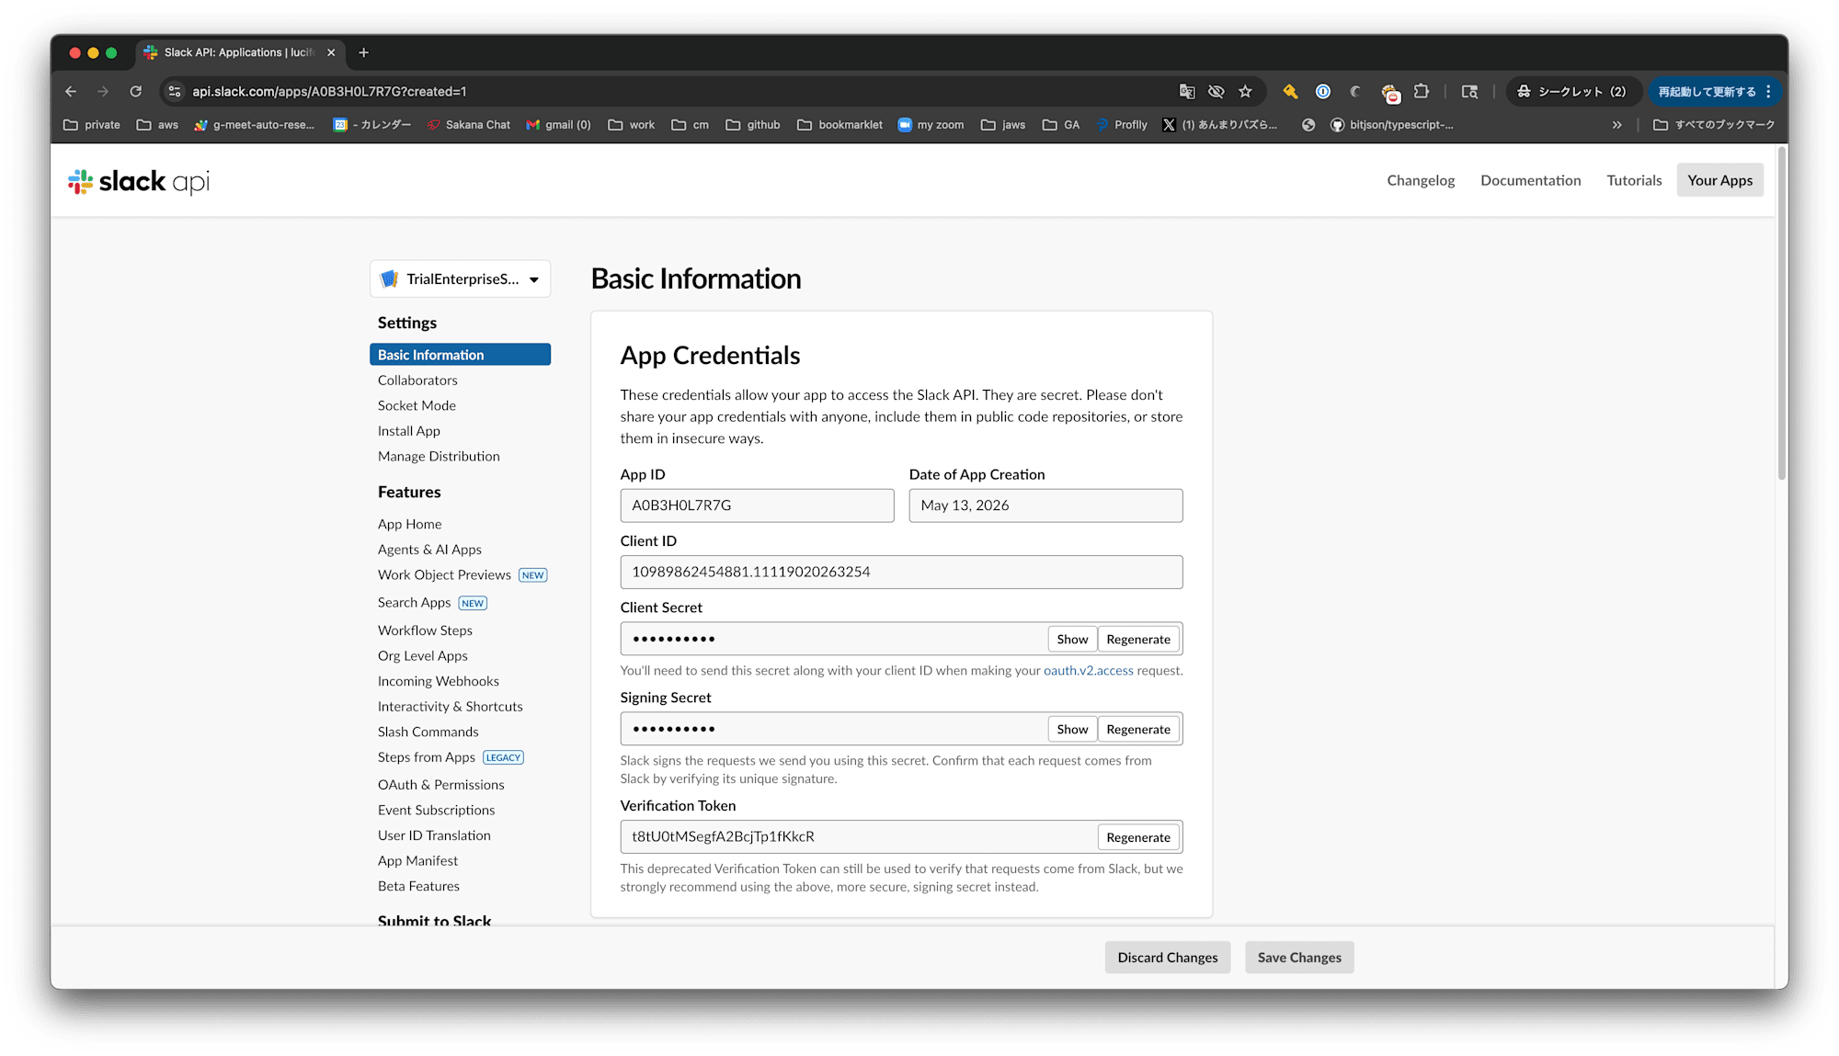Open the my zoom bookmark
This screenshot has width=1839, height=1056.
tap(931, 125)
